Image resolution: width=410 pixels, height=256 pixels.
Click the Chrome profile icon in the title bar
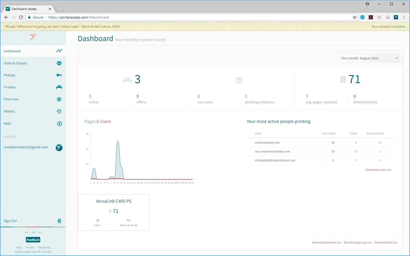(x=367, y=4)
